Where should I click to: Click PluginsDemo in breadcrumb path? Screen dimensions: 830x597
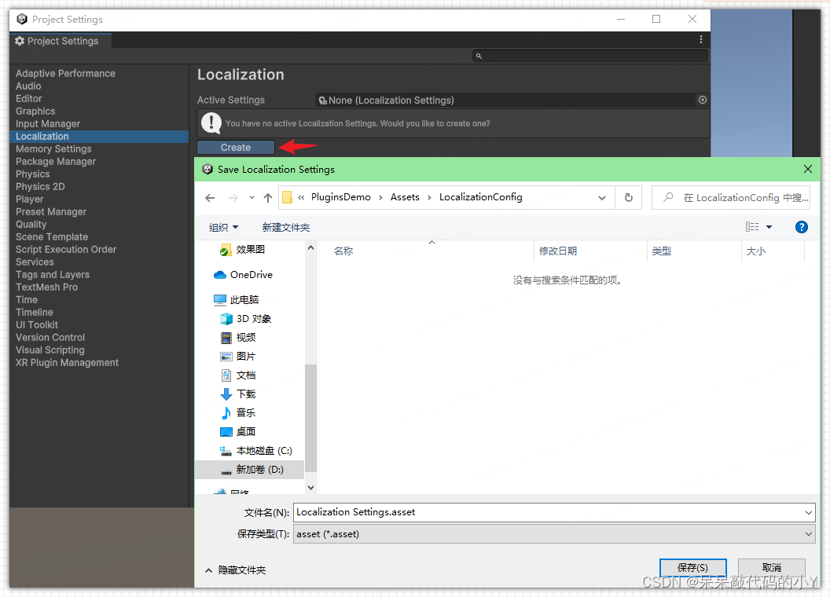[341, 197]
